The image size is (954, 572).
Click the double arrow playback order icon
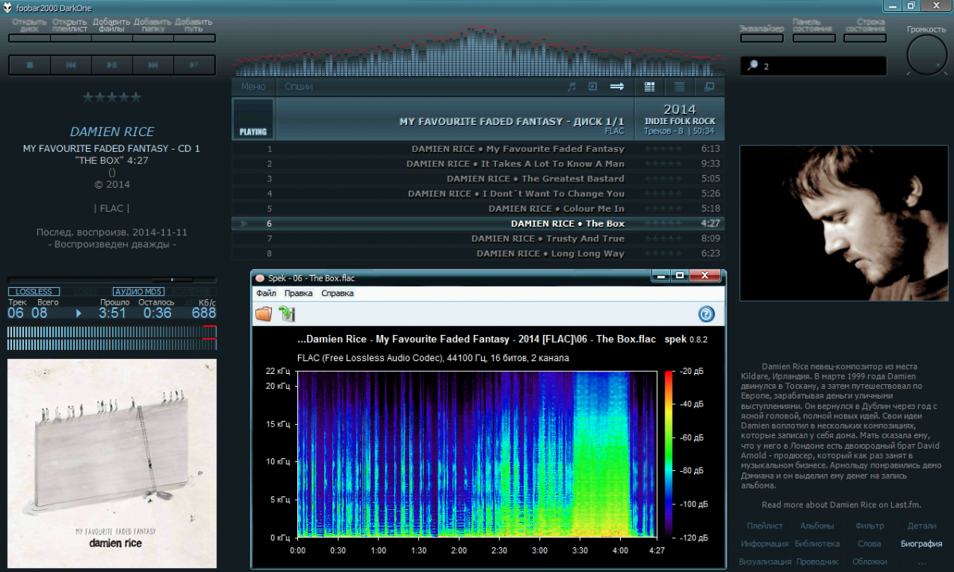[x=617, y=87]
